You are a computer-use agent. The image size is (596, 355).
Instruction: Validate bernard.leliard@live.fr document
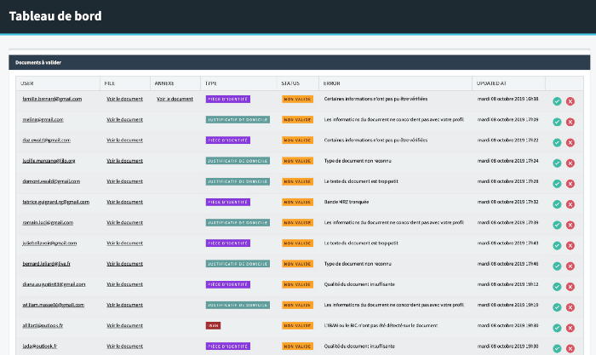coord(557,266)
